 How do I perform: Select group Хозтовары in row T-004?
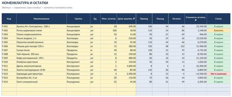coord(78,38)
